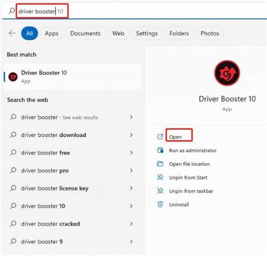Click the search magnifier icon in search bar
This screenshot has height=256, width=267.
[12, 11]
